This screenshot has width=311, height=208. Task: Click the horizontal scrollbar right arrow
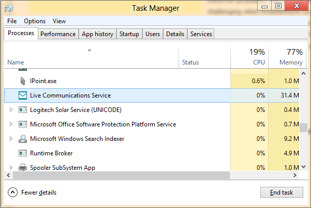point(295,175)
